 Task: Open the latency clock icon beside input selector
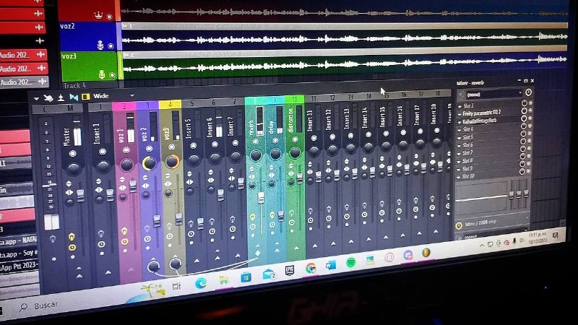(x=528, y=92)
